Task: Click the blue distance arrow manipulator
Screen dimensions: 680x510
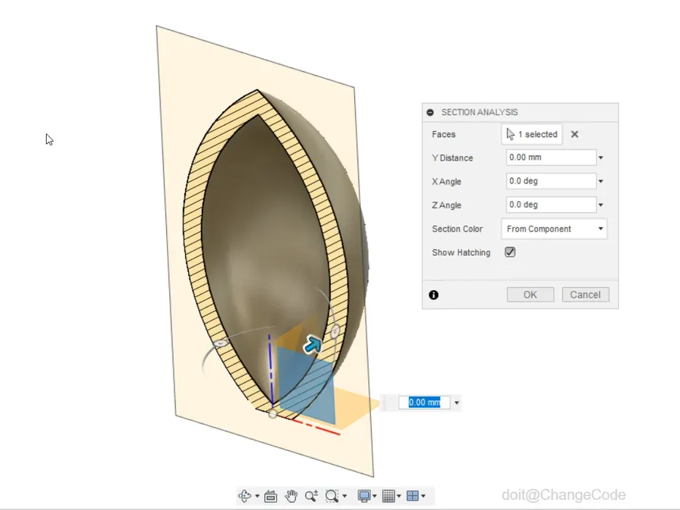Action: 313,345
